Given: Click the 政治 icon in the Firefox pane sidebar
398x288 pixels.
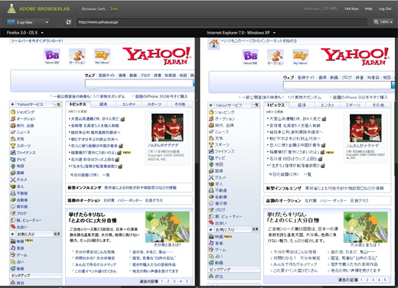Looking at the screenshot, I should point(13,283).
